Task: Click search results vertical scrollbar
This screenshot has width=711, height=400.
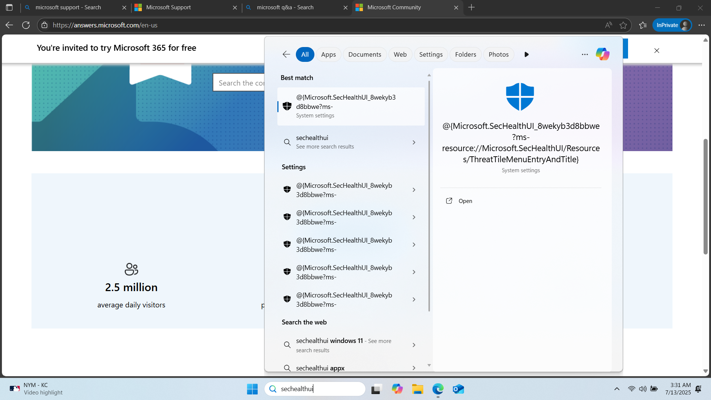Action: [429, 196]
